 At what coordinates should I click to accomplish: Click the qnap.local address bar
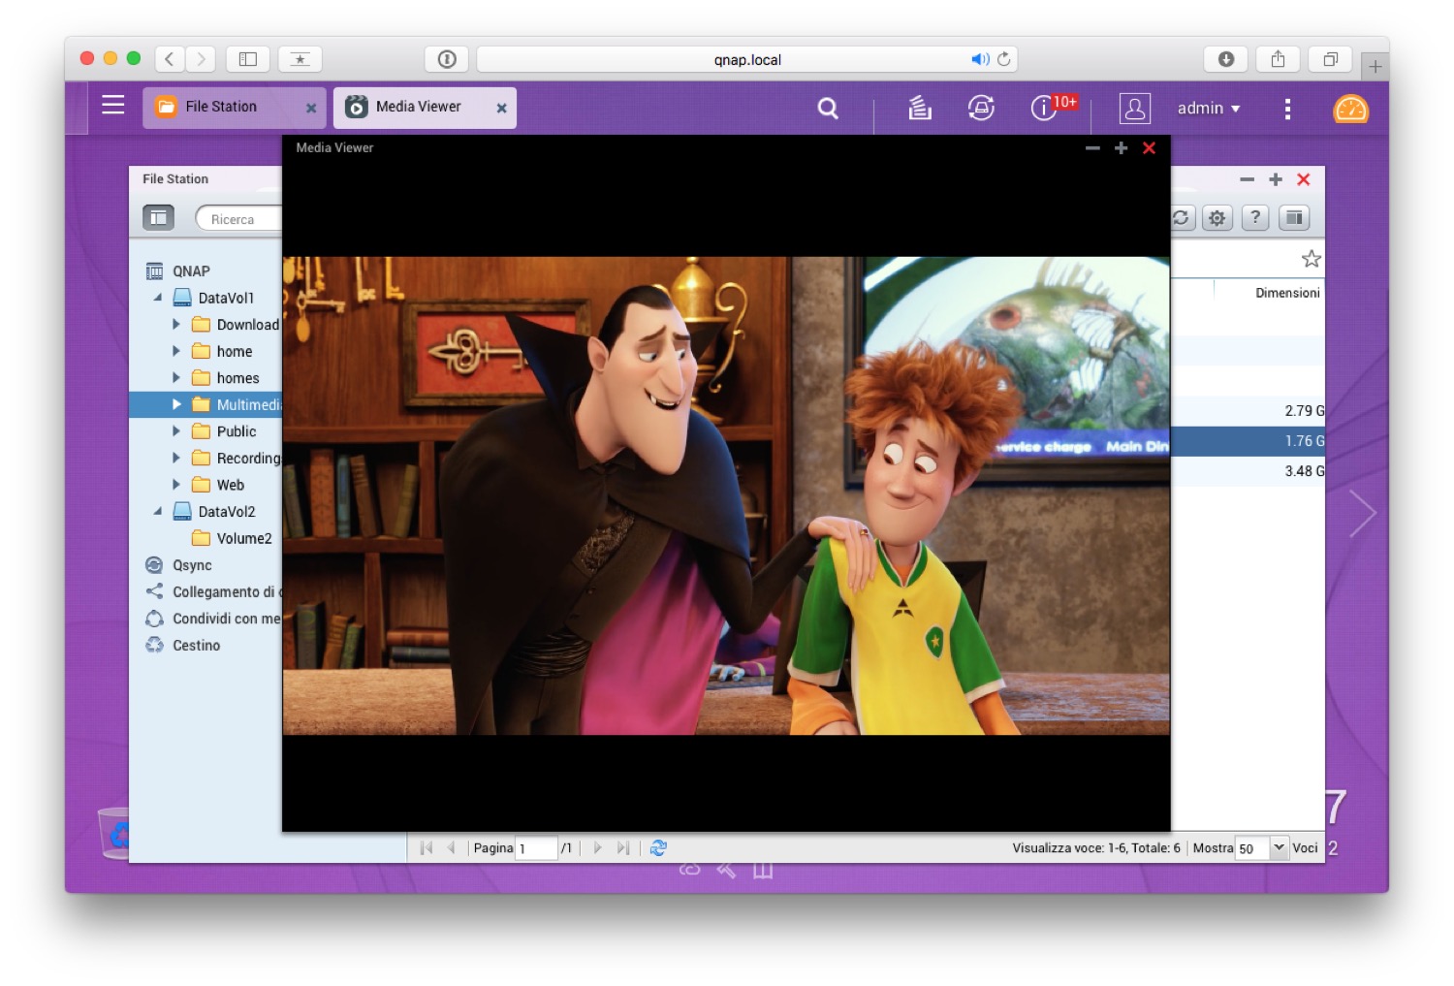(x=746, y=59)
